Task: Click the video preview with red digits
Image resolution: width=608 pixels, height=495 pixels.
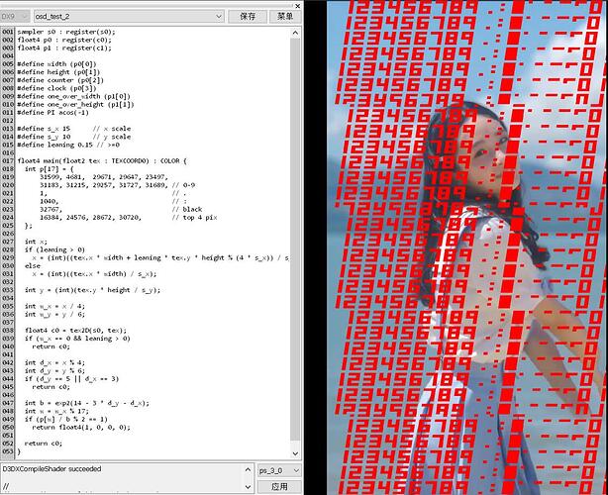Action: pos(456,247)
